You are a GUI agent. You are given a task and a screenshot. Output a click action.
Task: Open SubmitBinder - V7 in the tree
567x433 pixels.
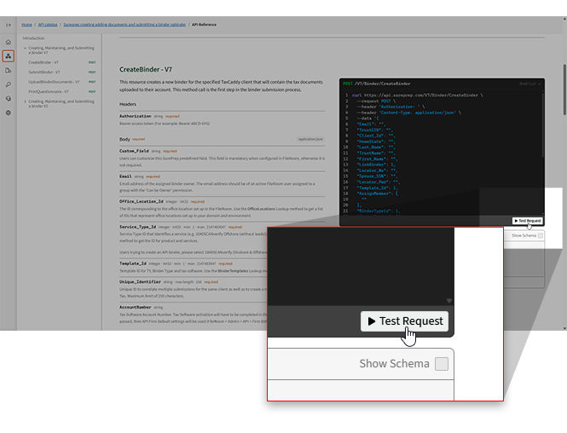click(44, 72)
